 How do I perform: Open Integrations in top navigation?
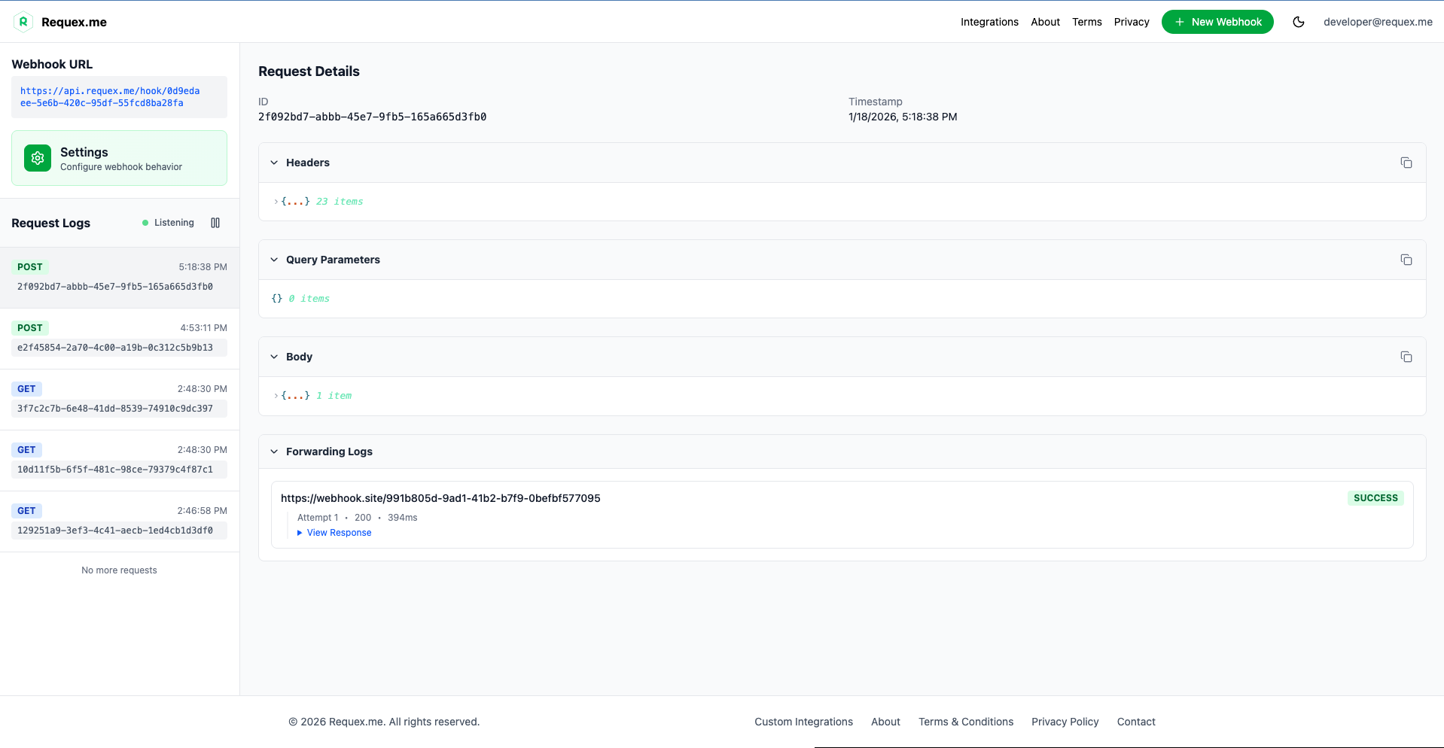pos(989,22)
